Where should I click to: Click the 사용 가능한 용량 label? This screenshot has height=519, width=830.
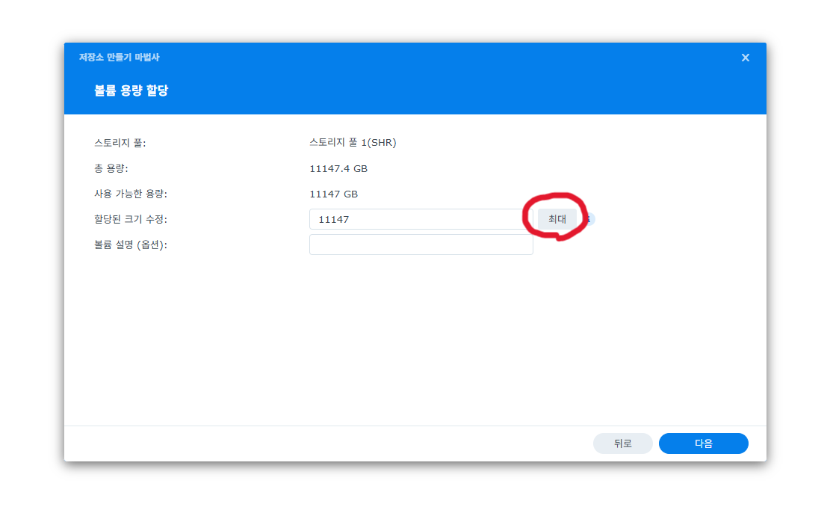click(x=131, y=194)
